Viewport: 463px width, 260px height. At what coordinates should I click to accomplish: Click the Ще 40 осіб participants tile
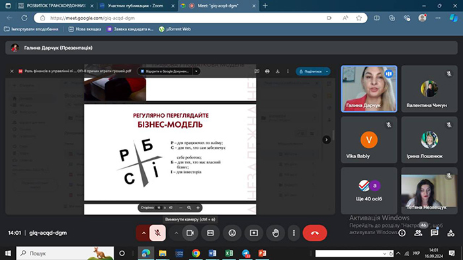(369, 191)
